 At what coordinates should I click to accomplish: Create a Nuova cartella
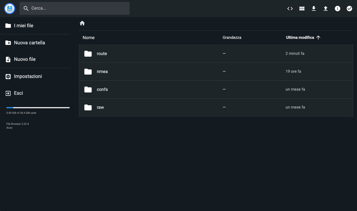point(29,43)
